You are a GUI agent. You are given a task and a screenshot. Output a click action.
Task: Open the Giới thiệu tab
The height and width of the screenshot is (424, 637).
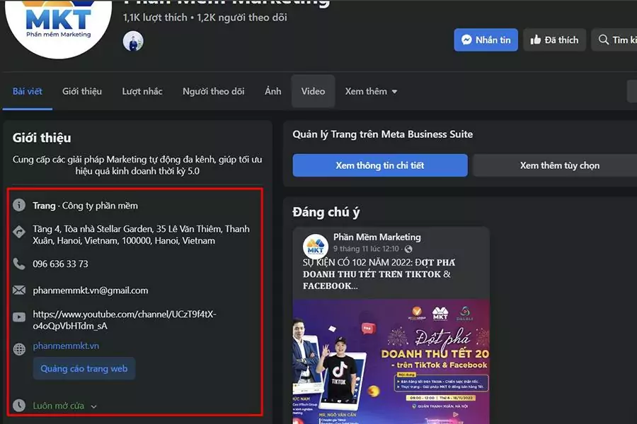click(x=82, y=91)
